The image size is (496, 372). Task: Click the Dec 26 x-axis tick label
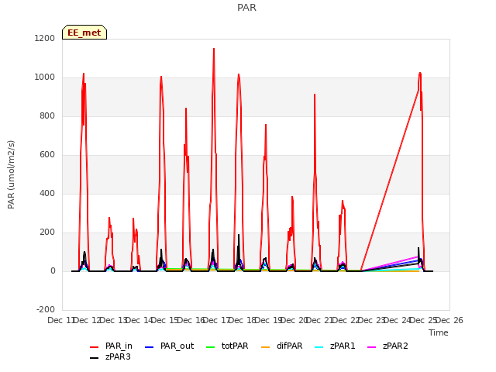449,320
